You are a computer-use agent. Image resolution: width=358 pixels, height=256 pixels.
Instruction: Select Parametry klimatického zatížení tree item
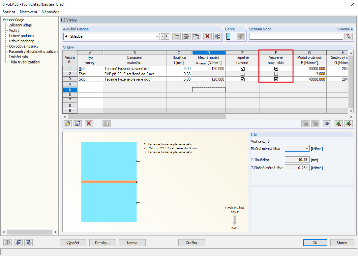click(x=33, y=52)
